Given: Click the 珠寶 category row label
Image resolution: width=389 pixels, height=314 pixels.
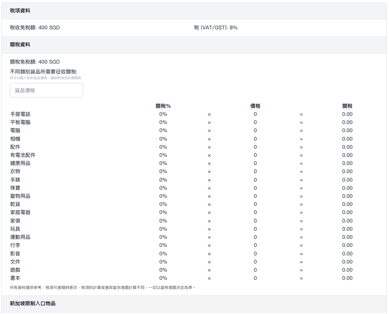Looking at the screenshot, I should click(15, 188).
